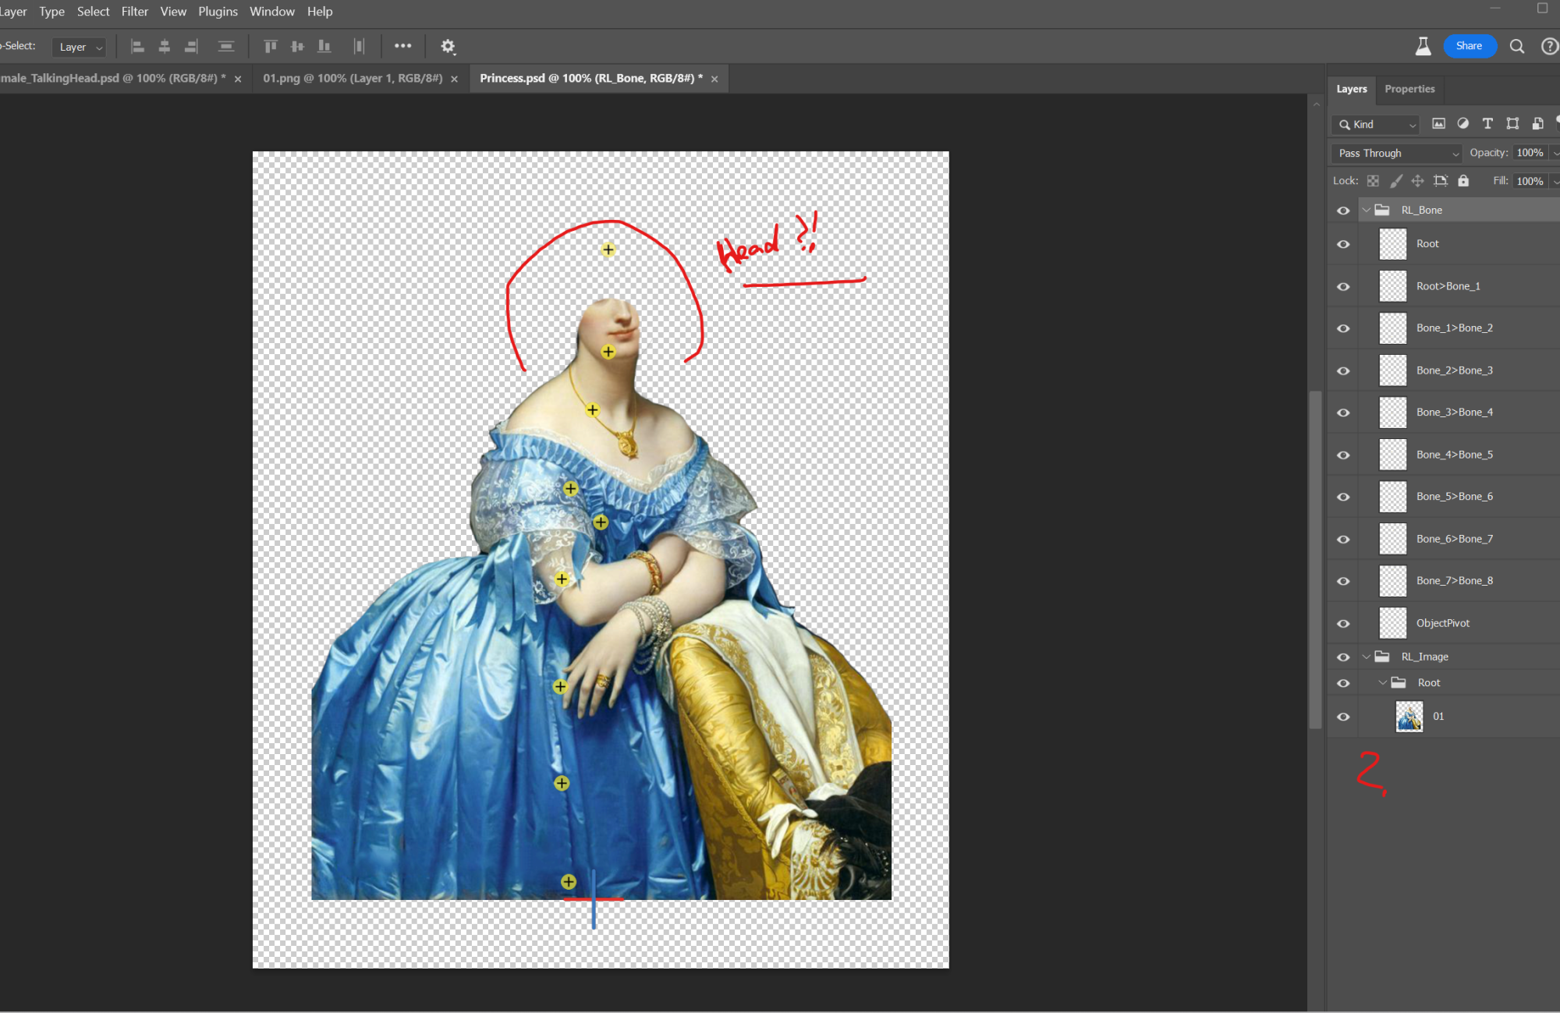
Task: Click the align top edges icon
Action: tap(271, 47)
